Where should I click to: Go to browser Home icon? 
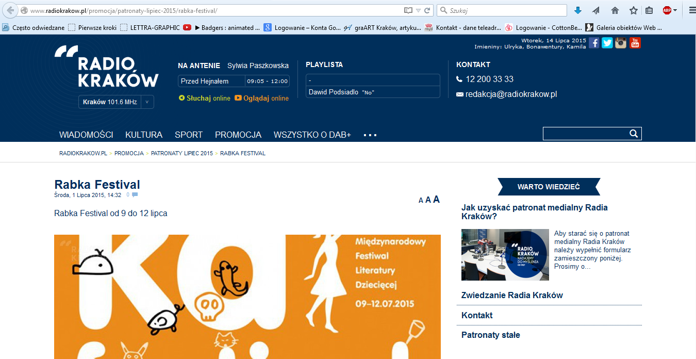click(x=615, y=10)
